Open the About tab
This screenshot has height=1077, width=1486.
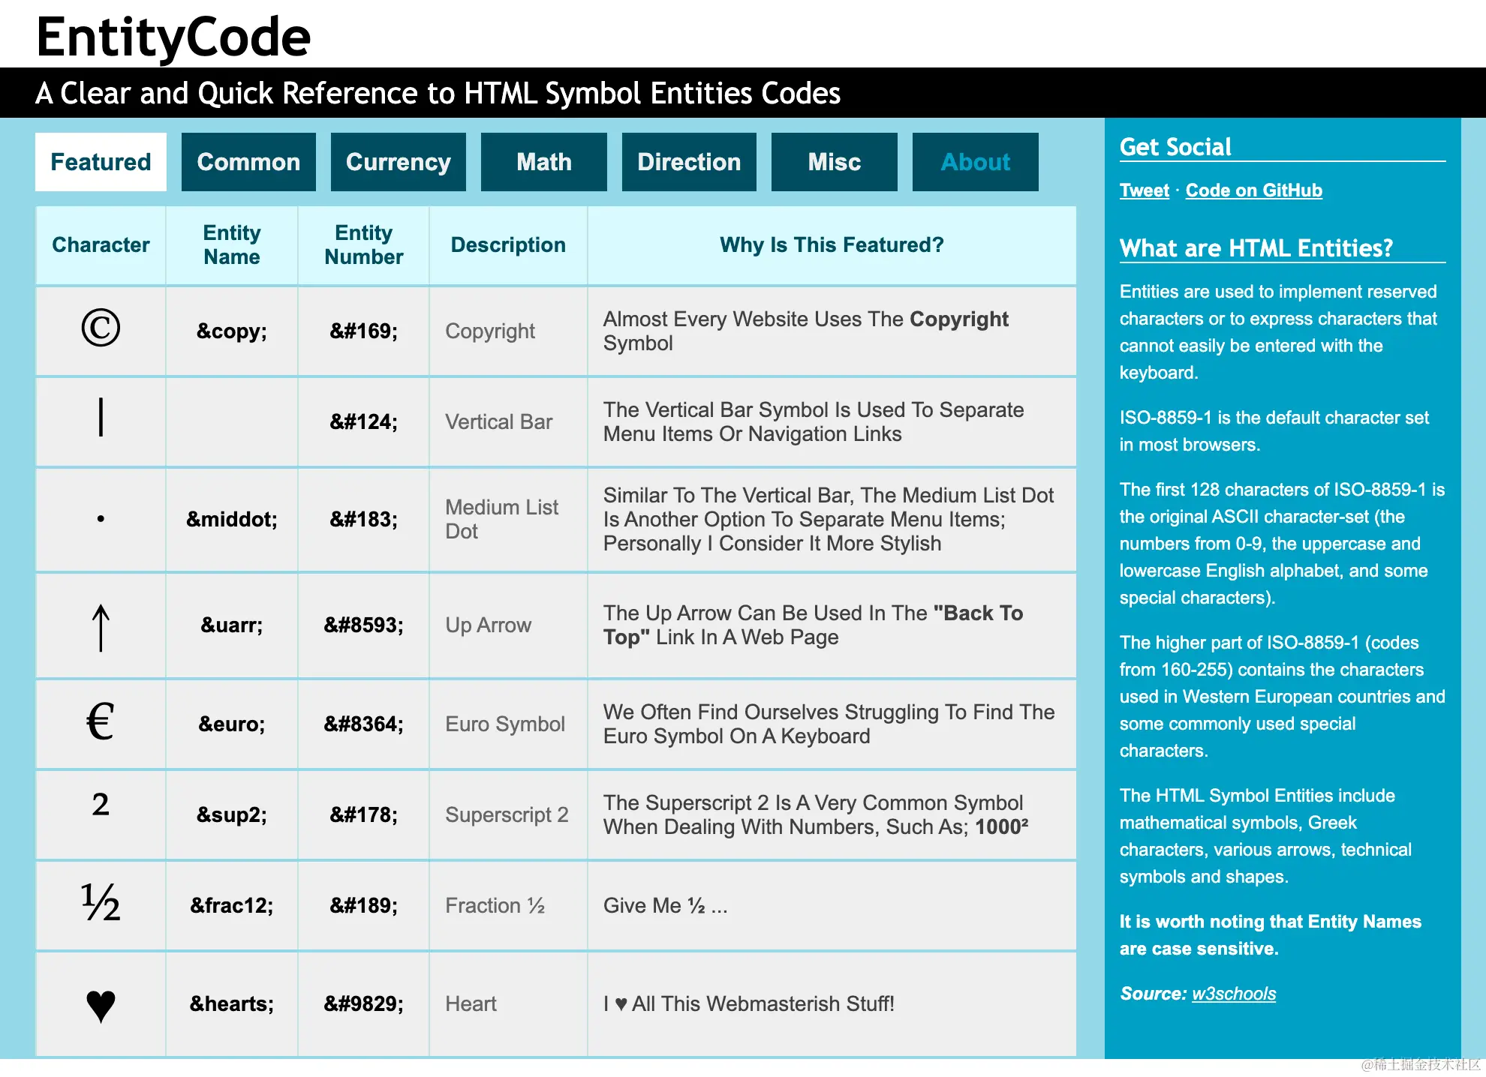point(975,162)
